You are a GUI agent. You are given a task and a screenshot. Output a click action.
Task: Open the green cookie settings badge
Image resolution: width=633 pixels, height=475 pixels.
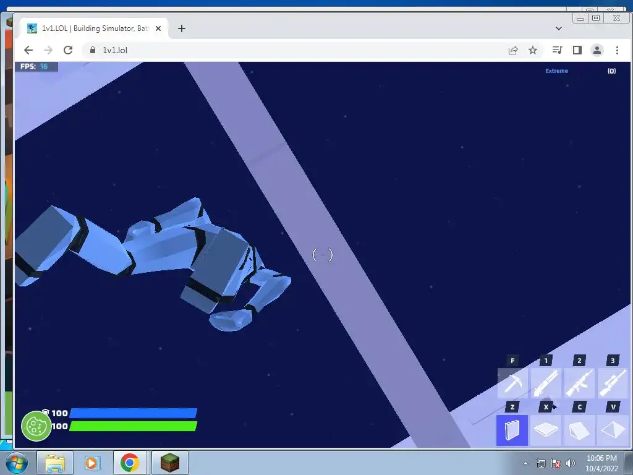point(36,426)
